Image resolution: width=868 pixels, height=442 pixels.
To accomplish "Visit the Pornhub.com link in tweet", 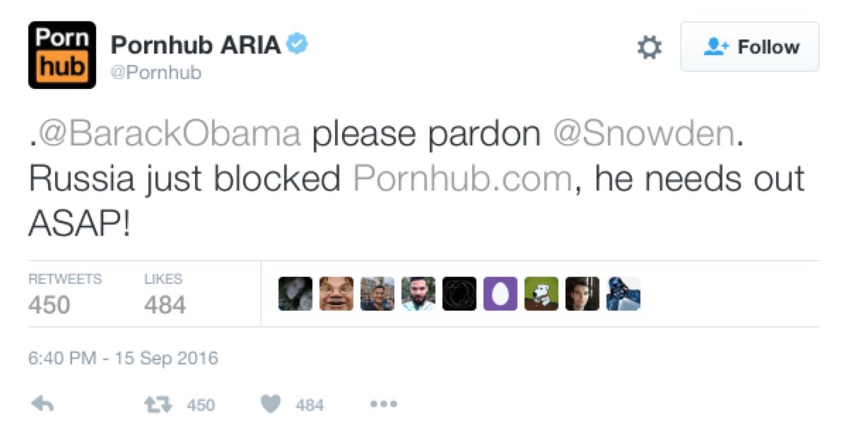I will click(462, 179).
